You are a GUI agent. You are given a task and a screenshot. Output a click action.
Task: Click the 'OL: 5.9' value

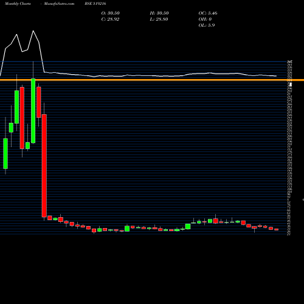point(207,25)
